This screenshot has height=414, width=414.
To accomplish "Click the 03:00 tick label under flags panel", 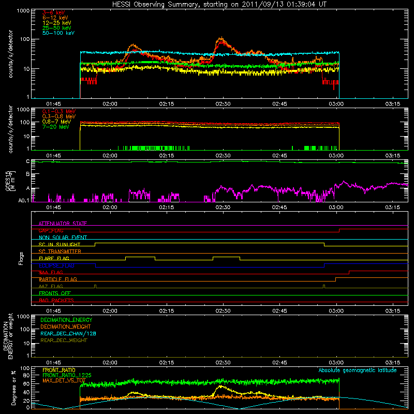I will click(336, 311).
